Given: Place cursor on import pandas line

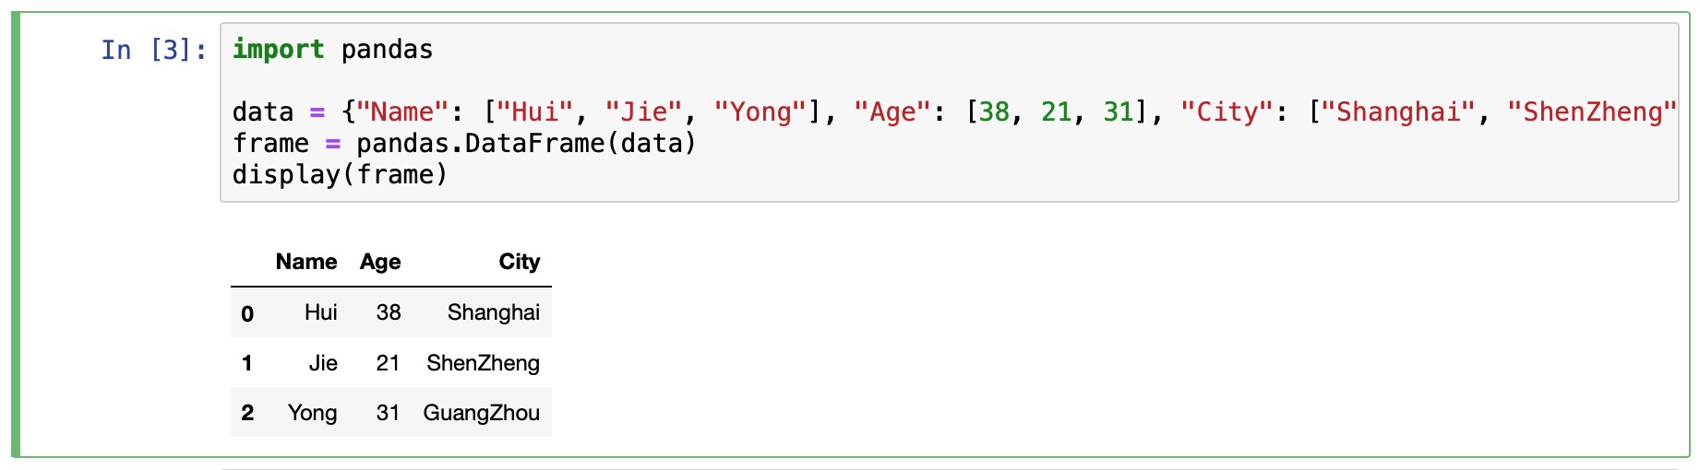Looking at the screenshot, I should point(332,50).
